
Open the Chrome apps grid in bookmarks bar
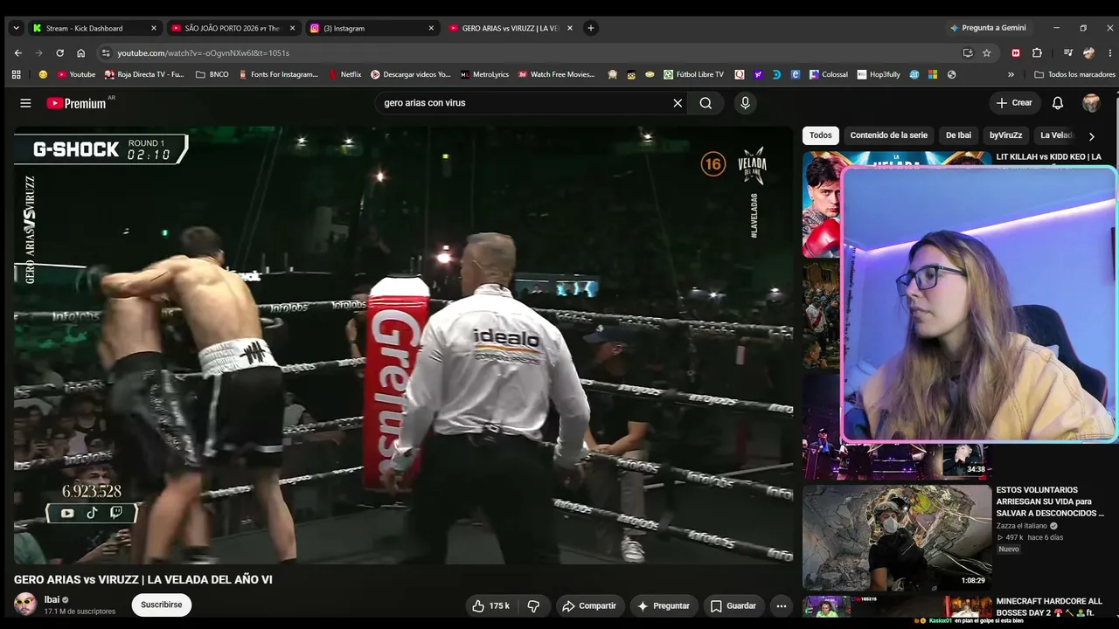pos(16,74)
